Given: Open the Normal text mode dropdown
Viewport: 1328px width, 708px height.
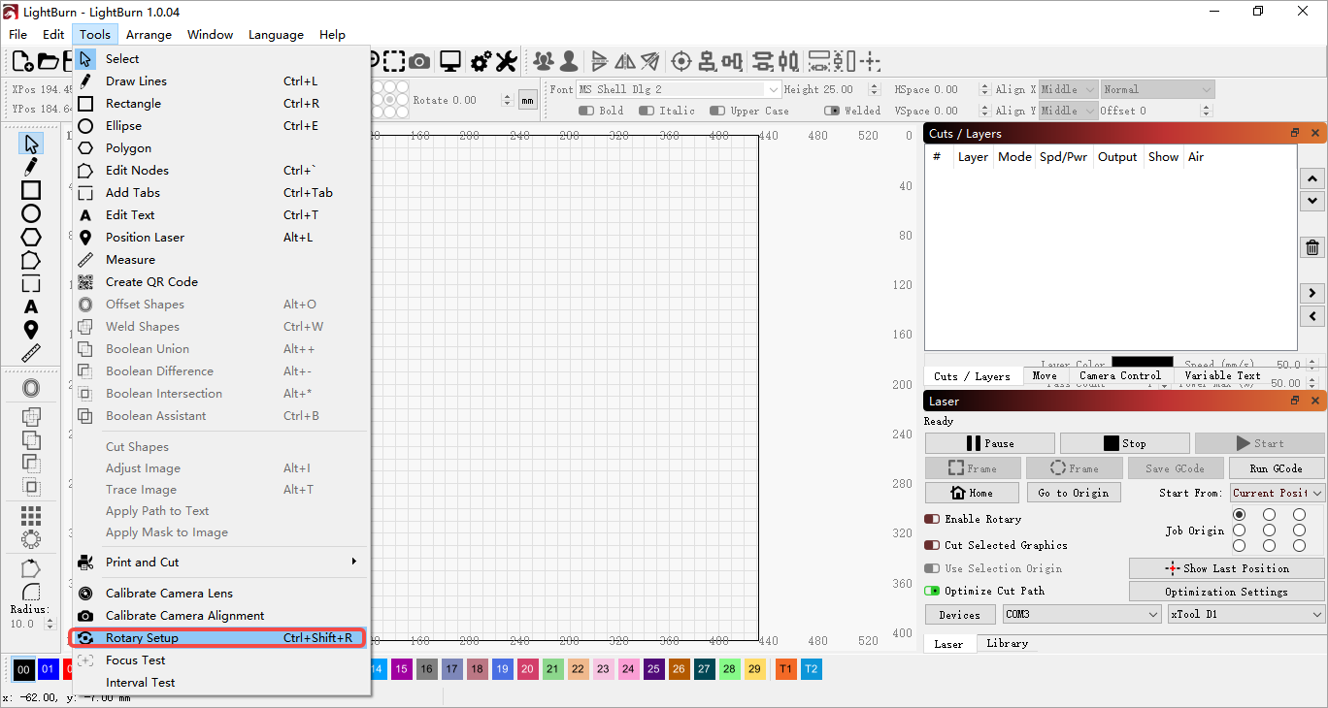Looking at the screenshot, I should tap(1157, 89).
